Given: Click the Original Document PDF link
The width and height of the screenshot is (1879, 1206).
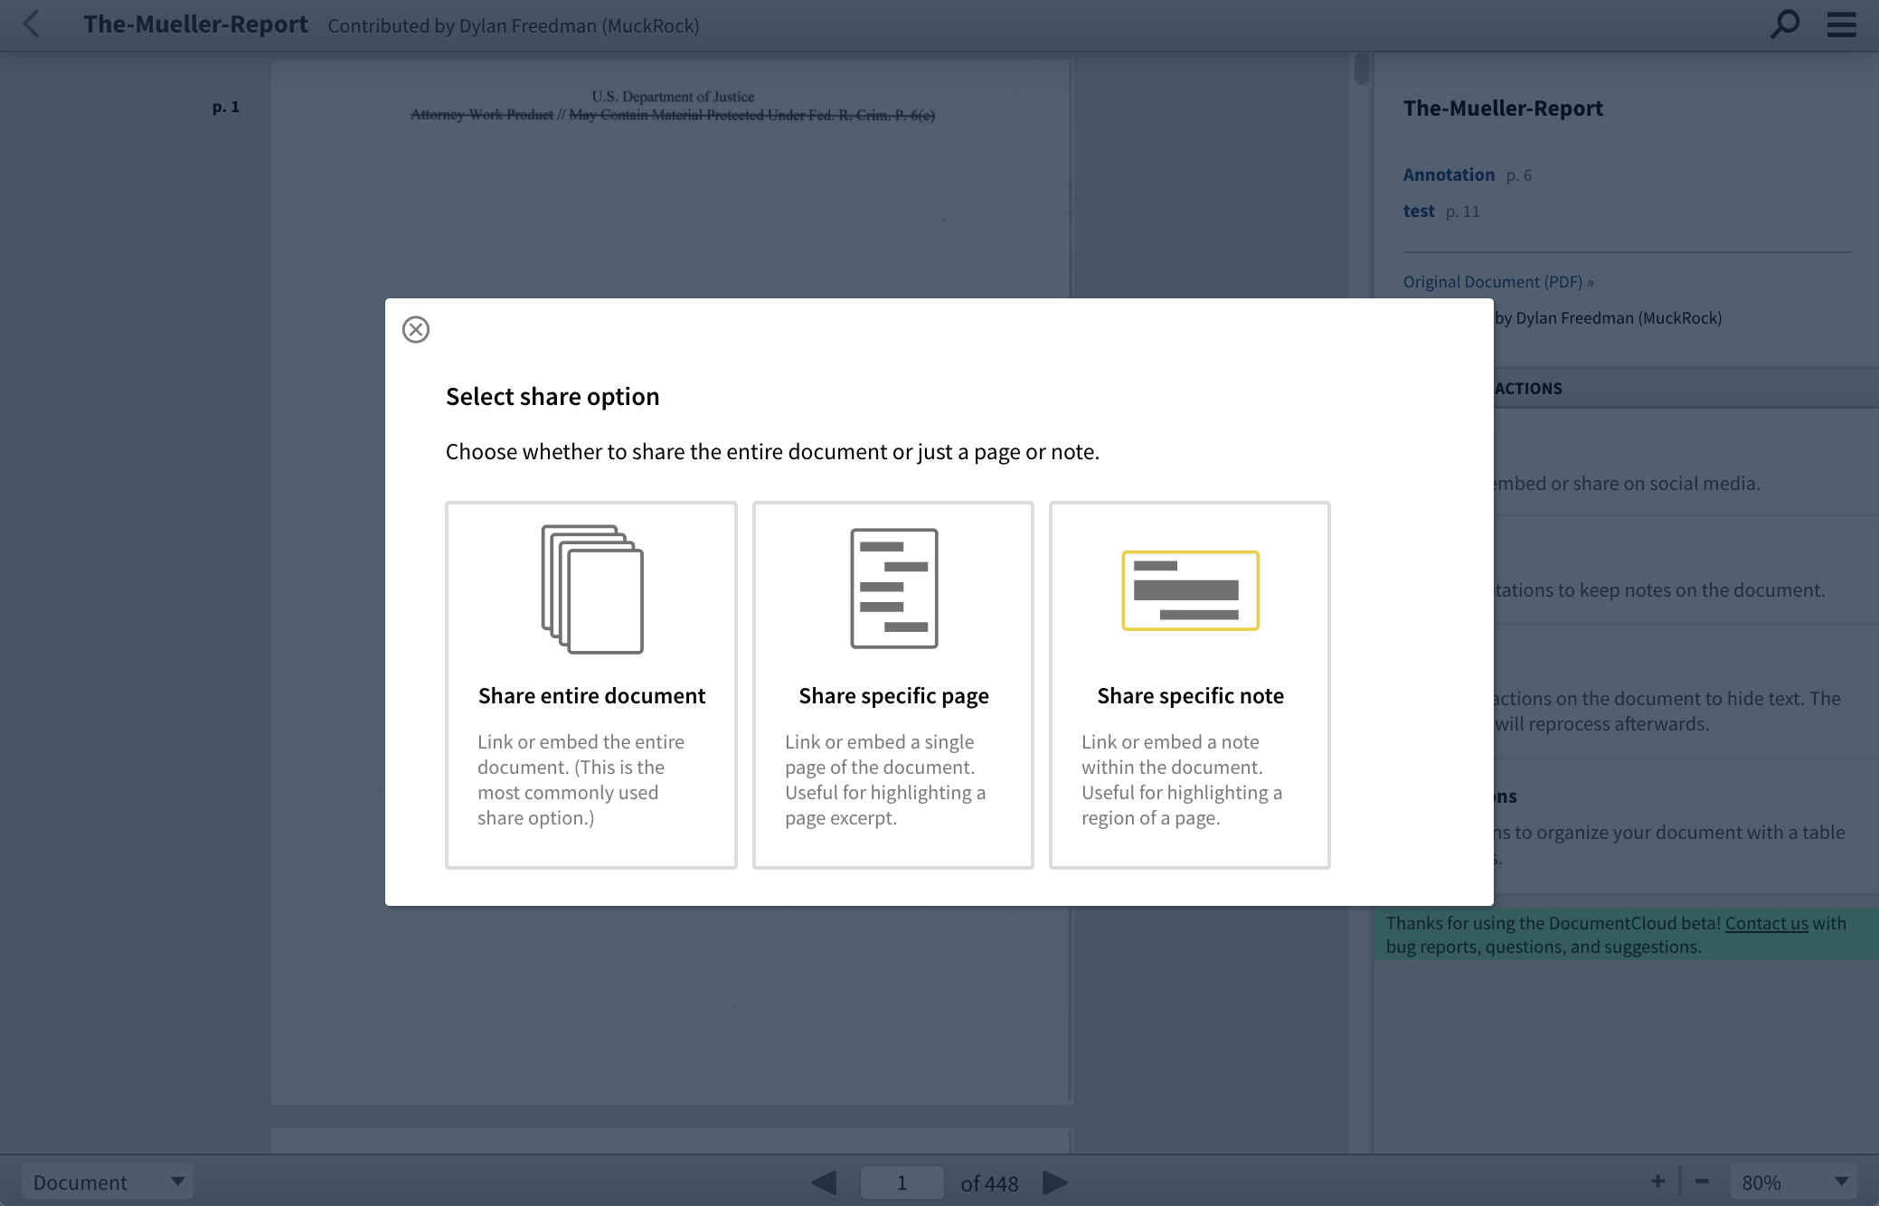Looking at the screenshot, I should pyautogui.click(x=1497, y=282).
